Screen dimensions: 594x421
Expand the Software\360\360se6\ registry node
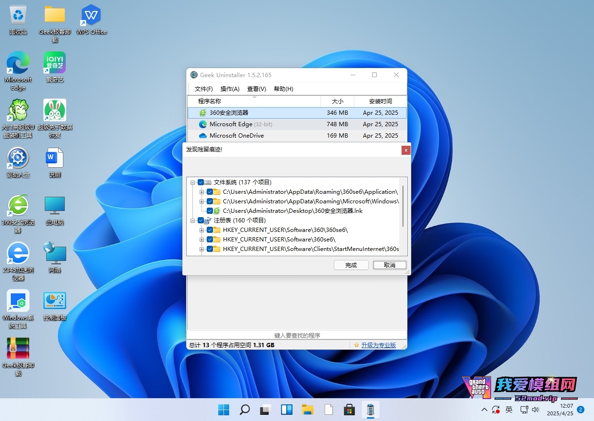tap(202, 230)
